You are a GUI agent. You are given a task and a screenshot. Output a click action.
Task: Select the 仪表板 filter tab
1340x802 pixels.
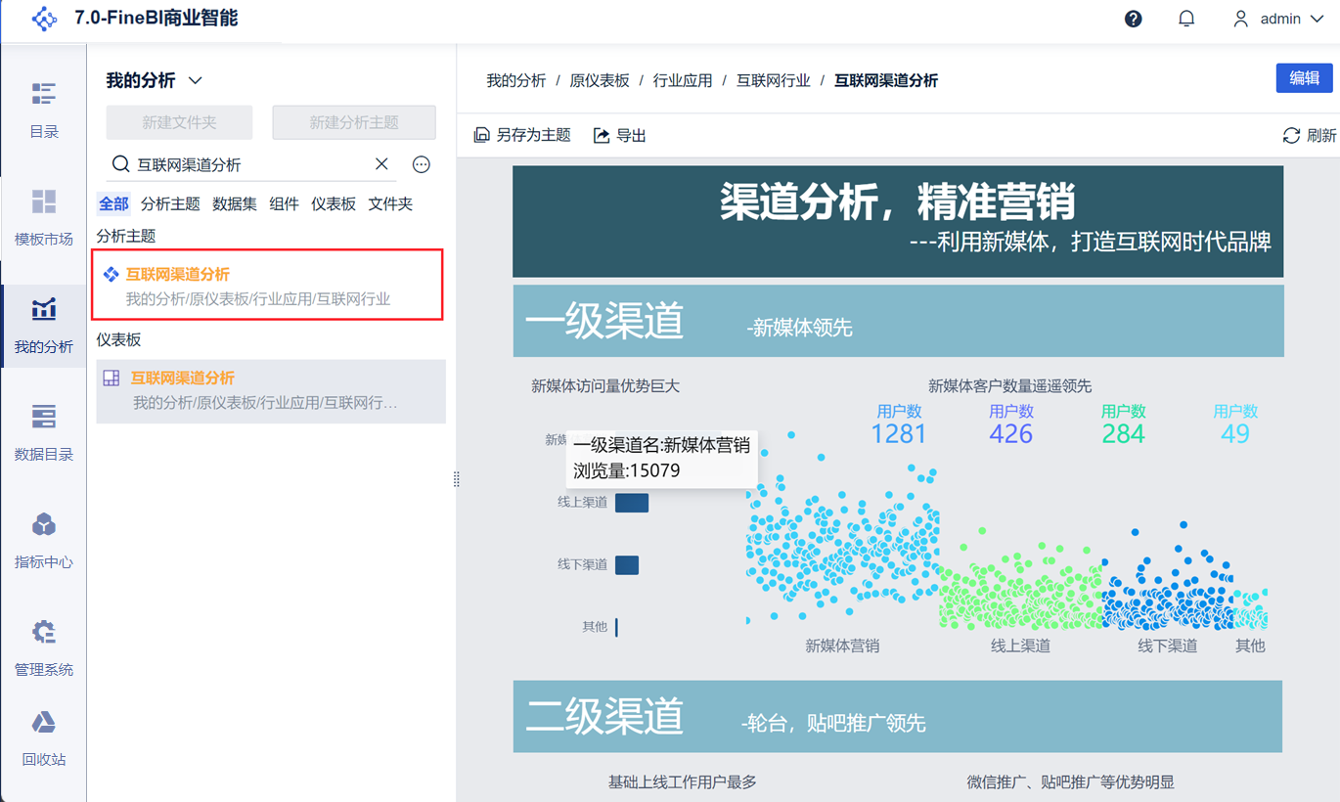[334, 203]
